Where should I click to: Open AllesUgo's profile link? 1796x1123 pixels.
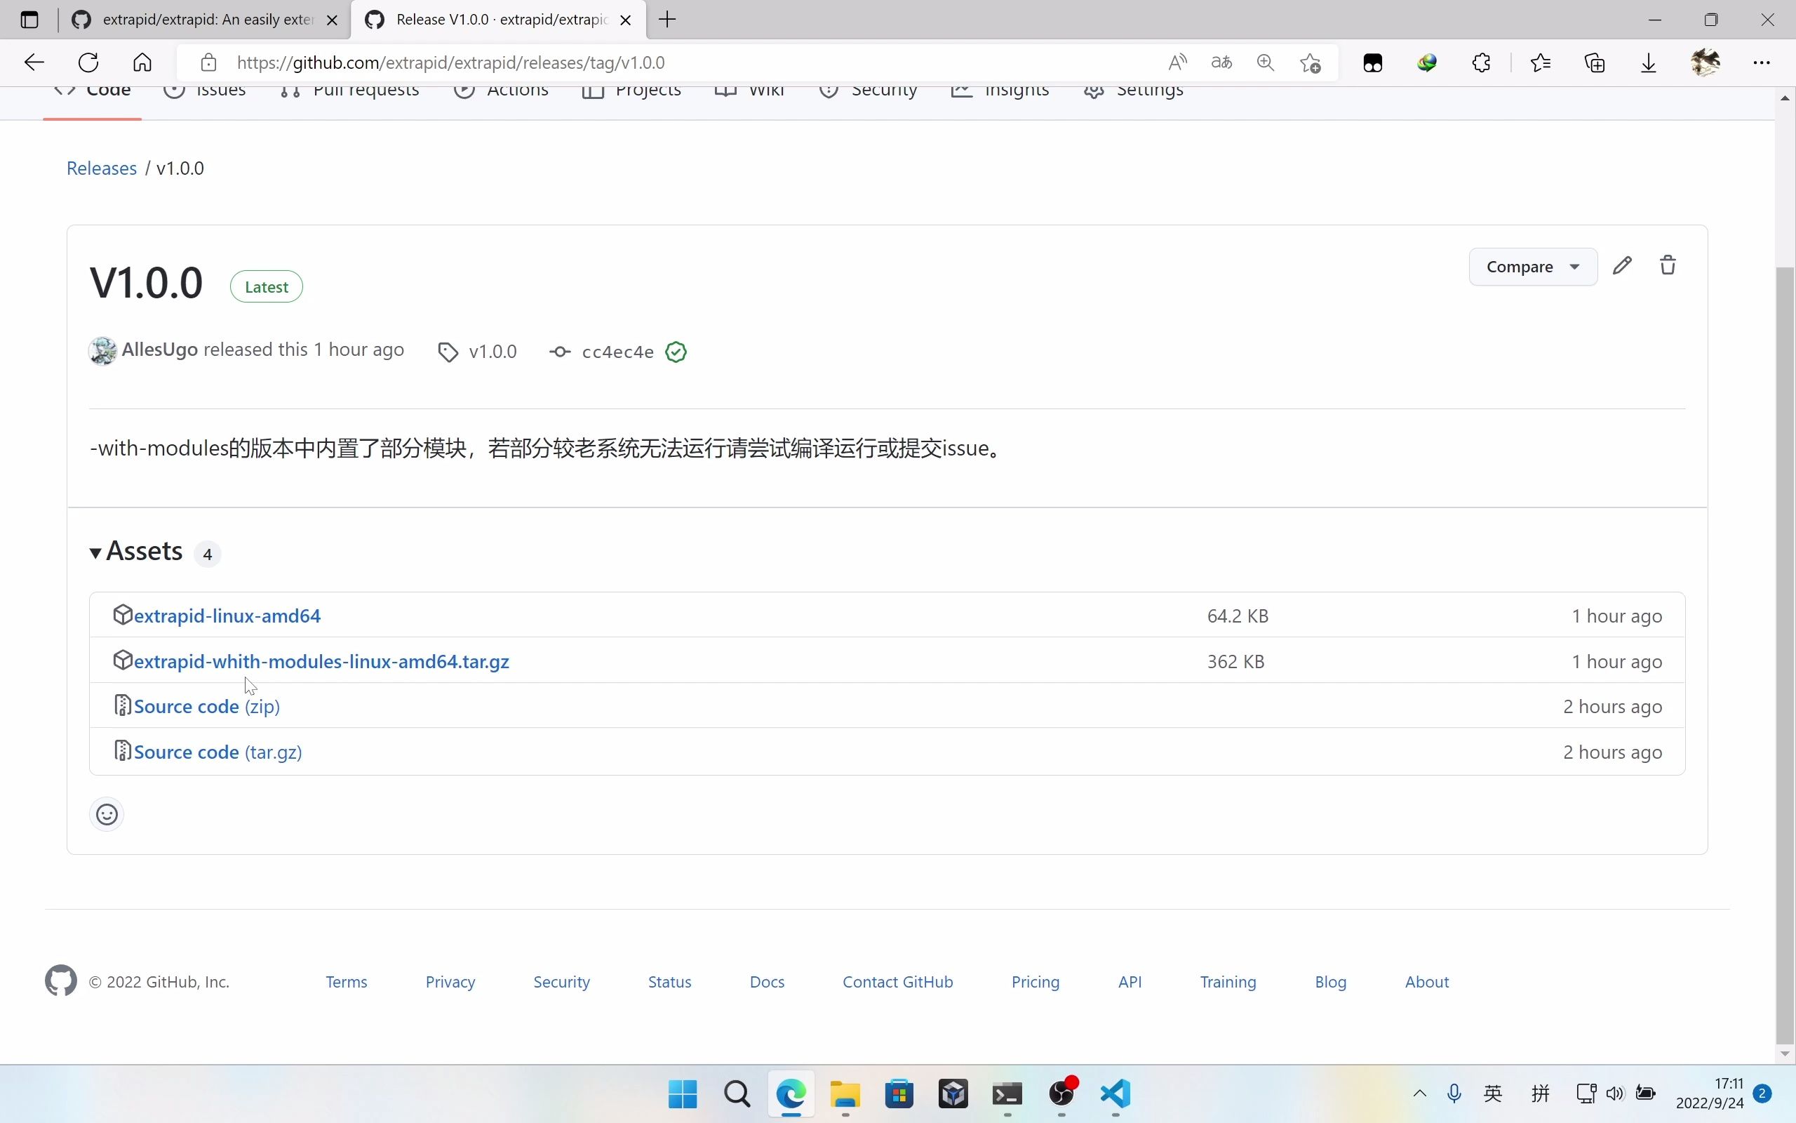point(159,350)
